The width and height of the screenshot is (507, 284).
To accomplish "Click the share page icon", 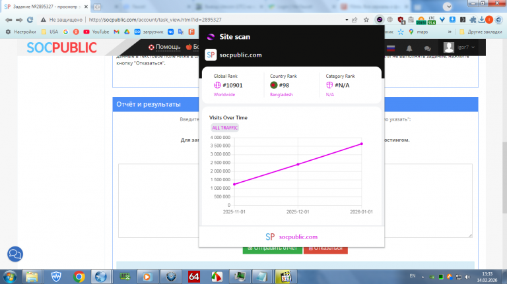I will 355,20.
